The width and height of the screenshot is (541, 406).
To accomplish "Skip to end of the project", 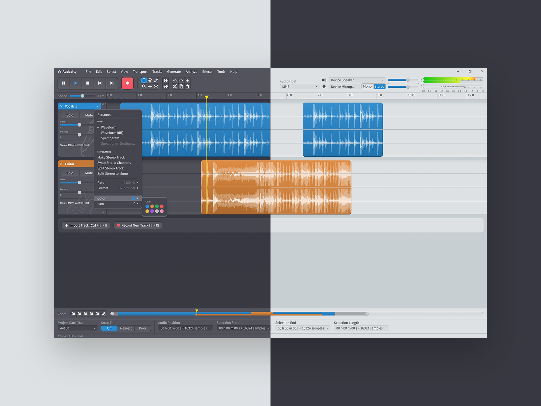I will 112,83.
